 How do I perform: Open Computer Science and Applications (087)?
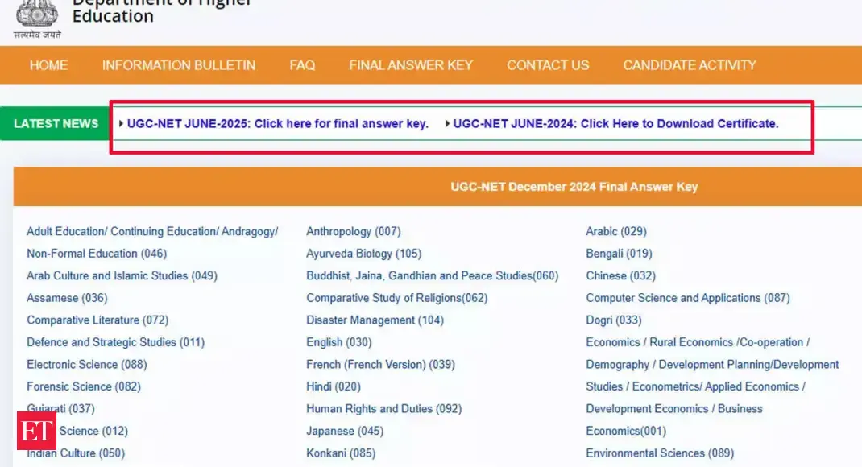click(687, 298)
